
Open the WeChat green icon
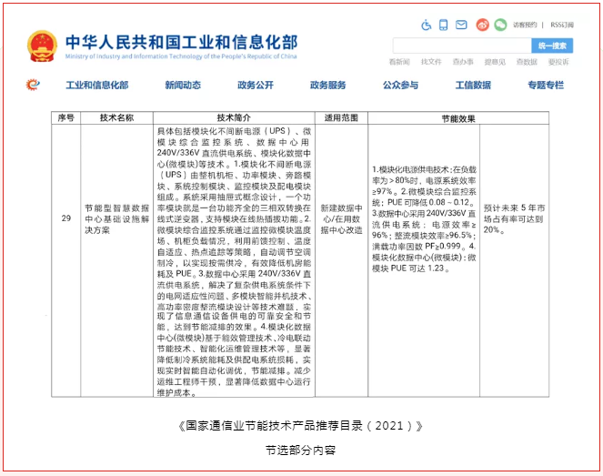click(x=500, y=25)
